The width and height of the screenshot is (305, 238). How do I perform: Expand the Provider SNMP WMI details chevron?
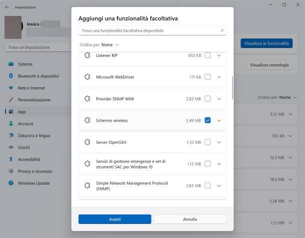[219, 99]
